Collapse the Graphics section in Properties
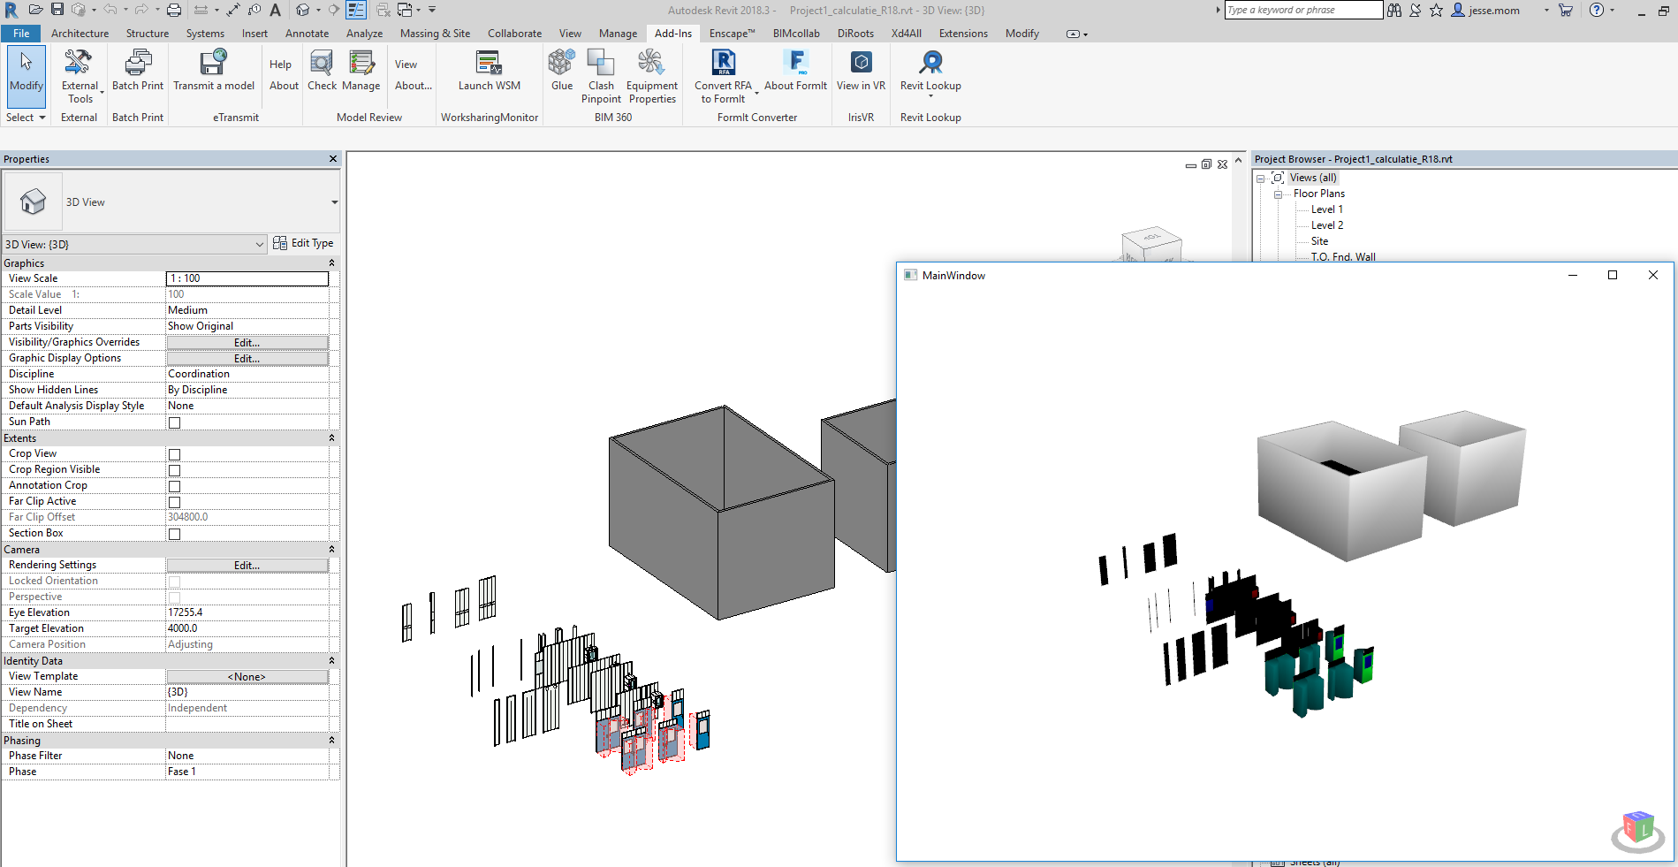 pos(331,262)
